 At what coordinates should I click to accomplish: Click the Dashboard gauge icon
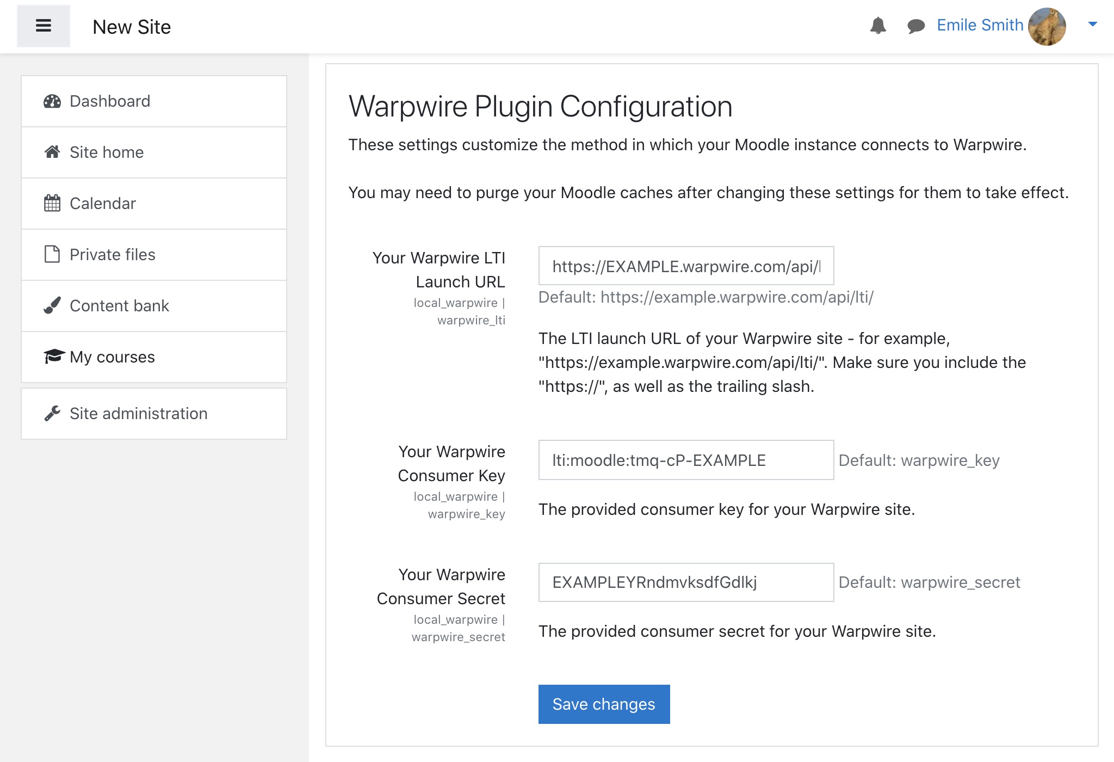pos(52,101)
